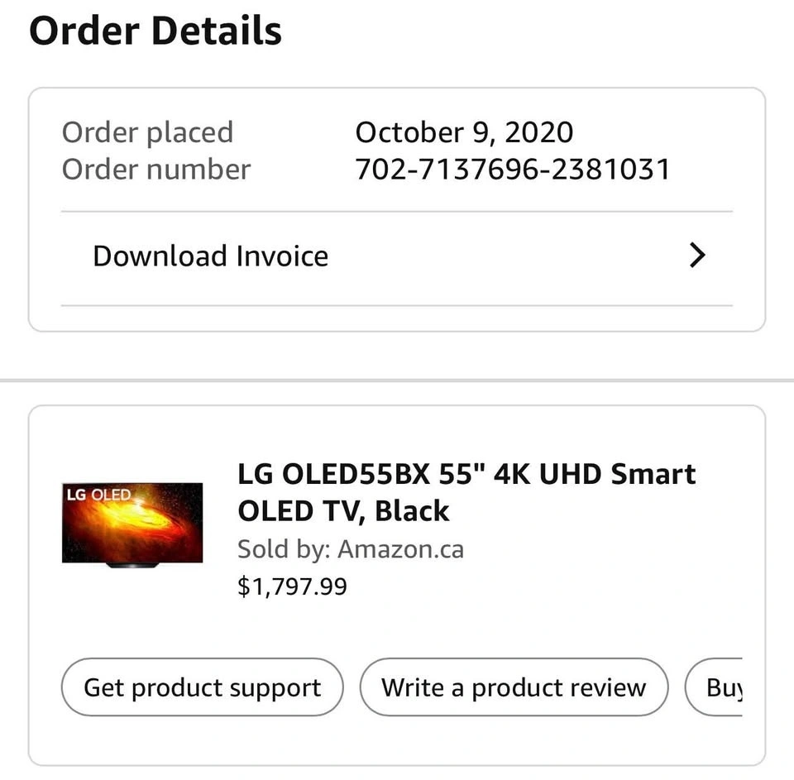Click the $1,797.99 item price
Screen dimensions: 794x780
(x=292, y=586)
